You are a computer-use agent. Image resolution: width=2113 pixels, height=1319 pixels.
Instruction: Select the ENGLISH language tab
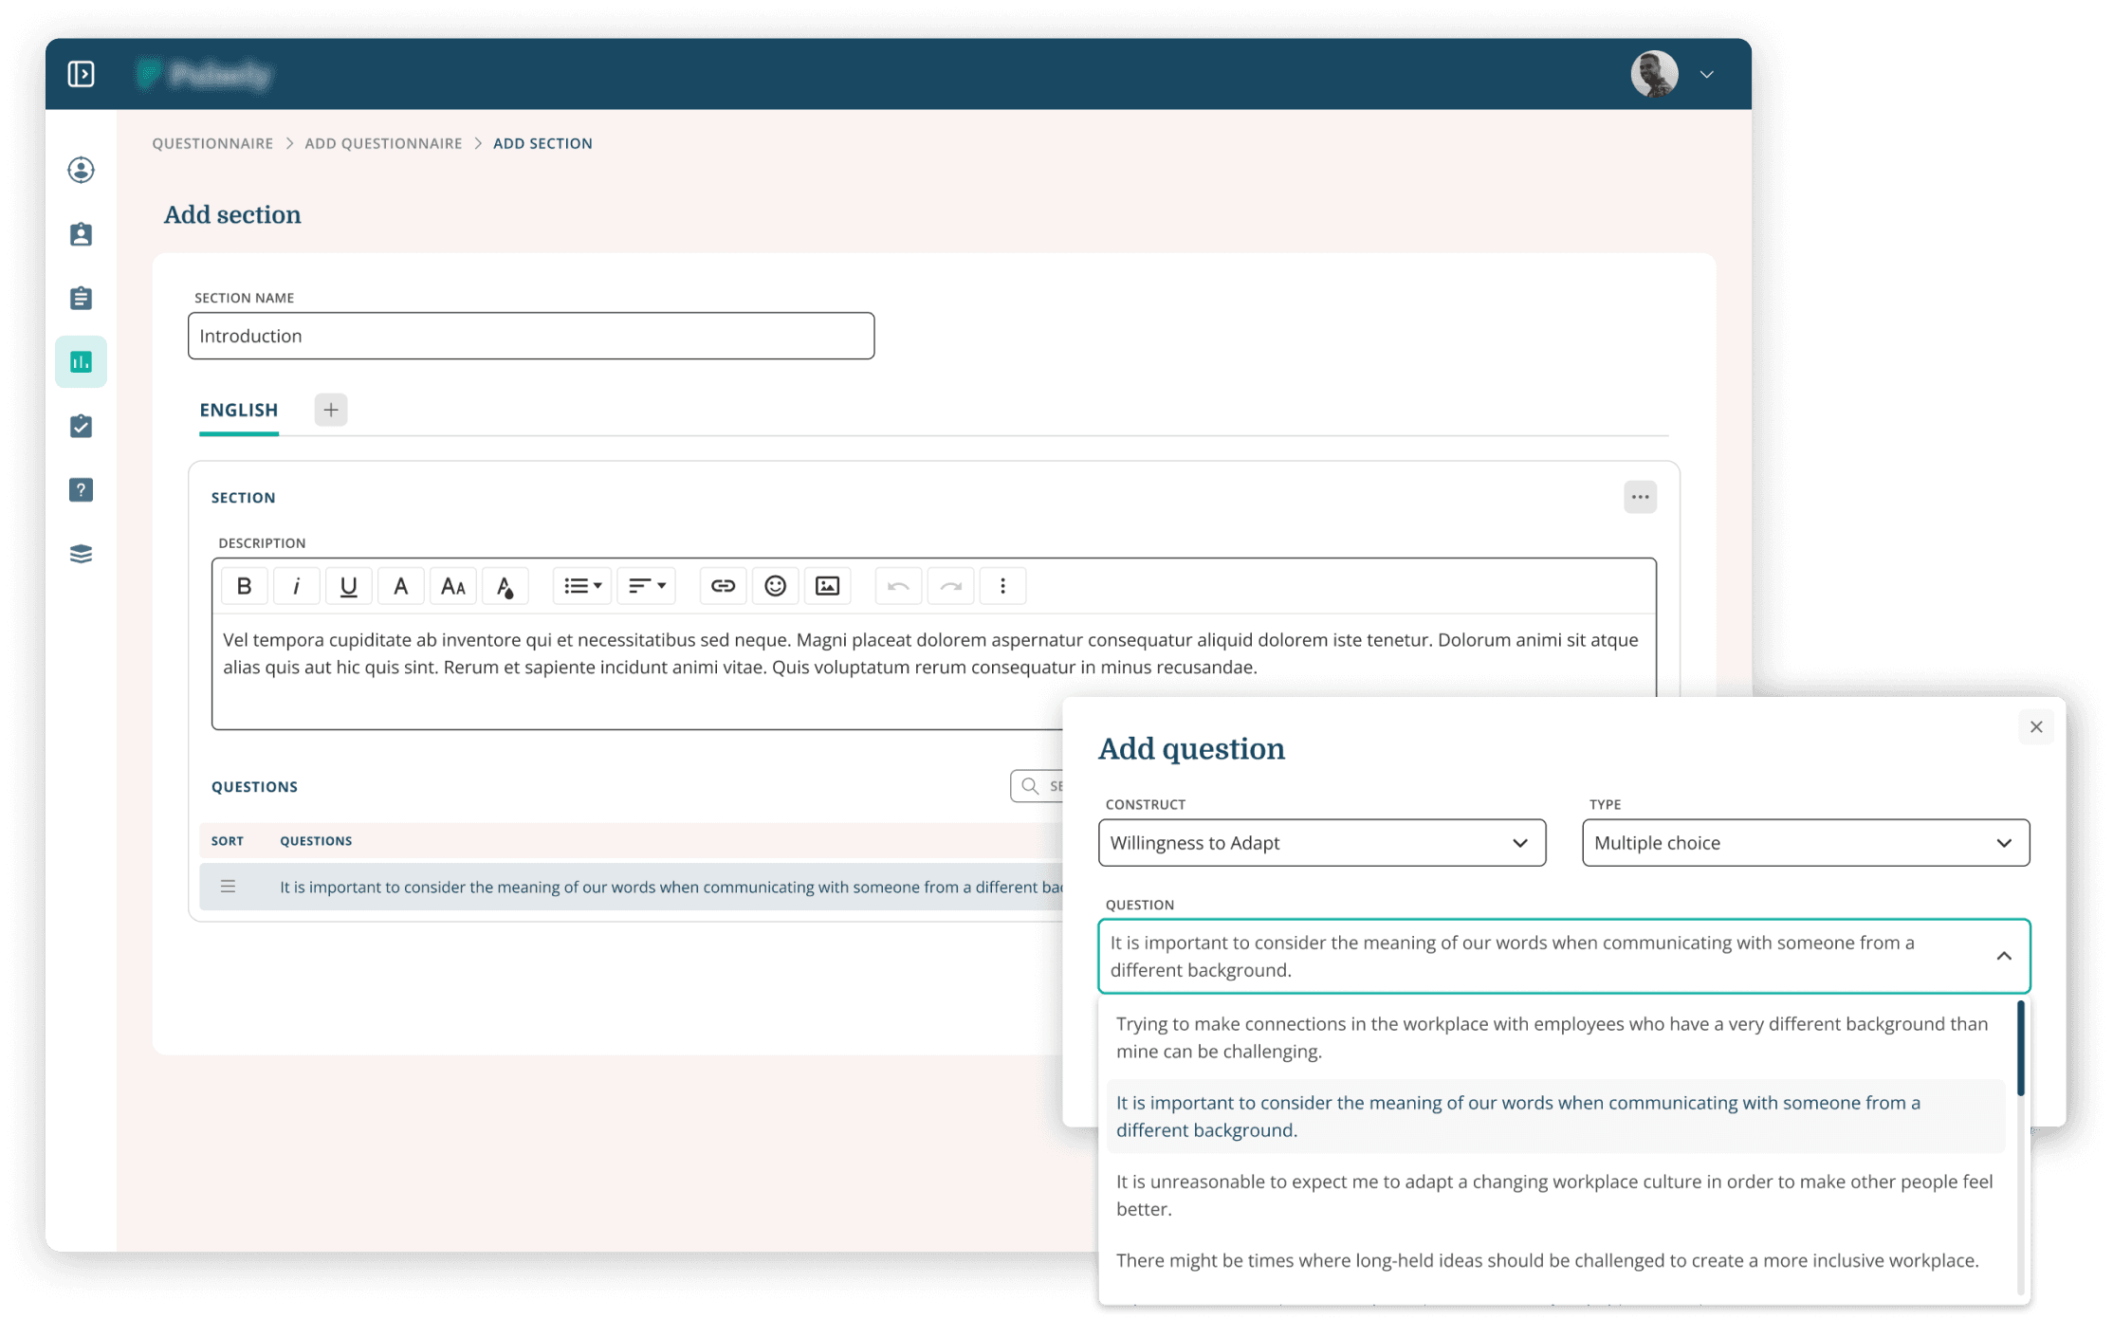(239, 410)
